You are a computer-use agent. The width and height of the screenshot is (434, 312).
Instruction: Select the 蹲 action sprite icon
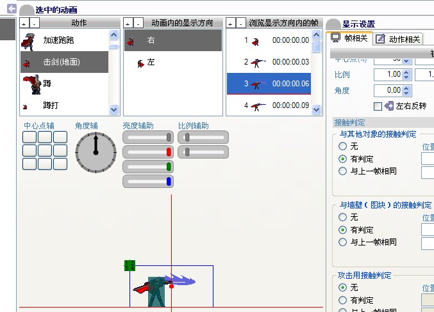(x=33, y=84)
